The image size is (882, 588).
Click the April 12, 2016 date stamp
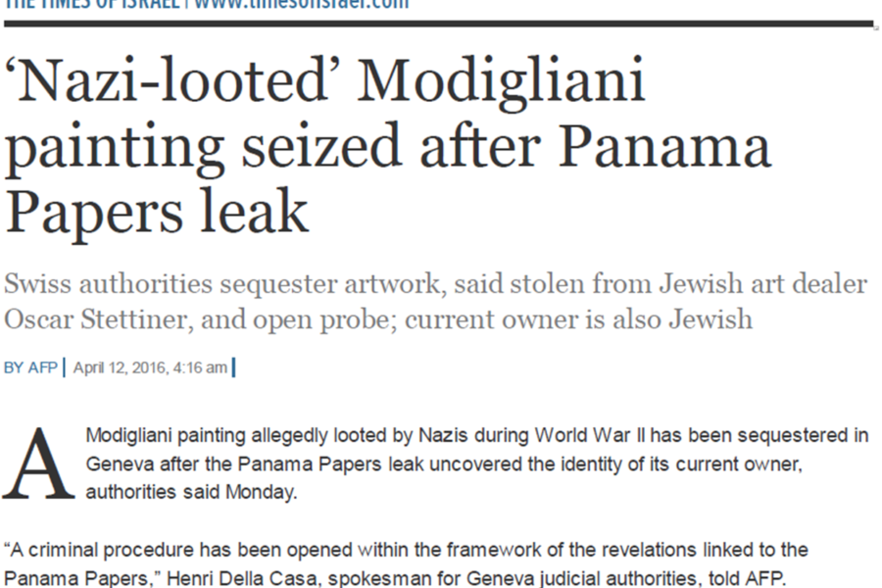tap(150, 367)
